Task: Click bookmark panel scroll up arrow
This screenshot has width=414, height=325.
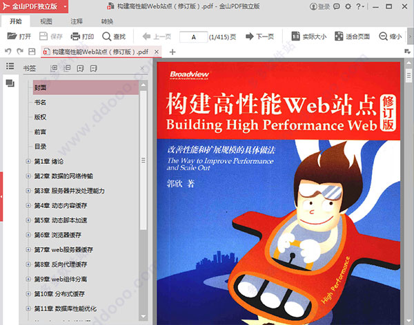Action: (143, 85)
